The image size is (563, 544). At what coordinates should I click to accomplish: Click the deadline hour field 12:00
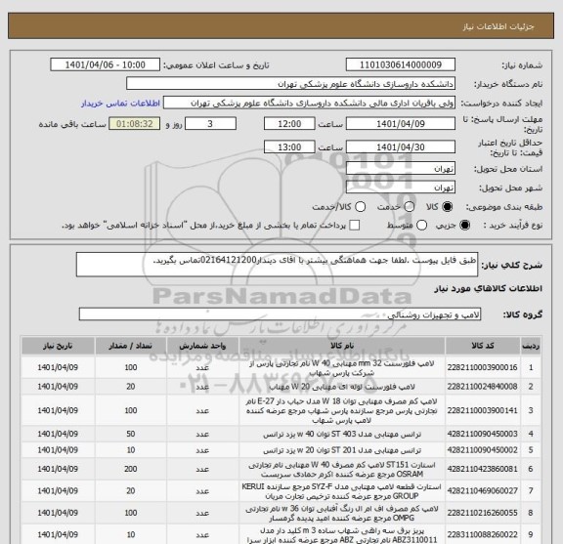[x=289, y=124]
